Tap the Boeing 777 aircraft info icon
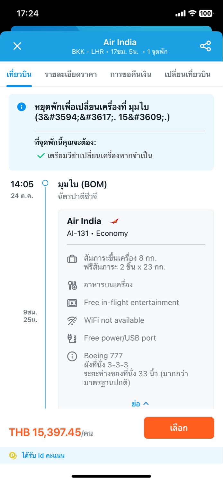This screenshot has width=223, height=482. coord(72,356)
